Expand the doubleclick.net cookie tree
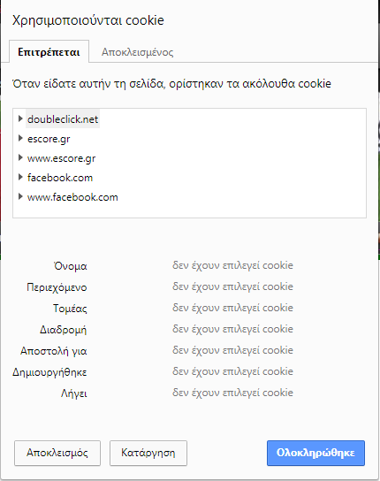The image size is (380, 481). 20,118
